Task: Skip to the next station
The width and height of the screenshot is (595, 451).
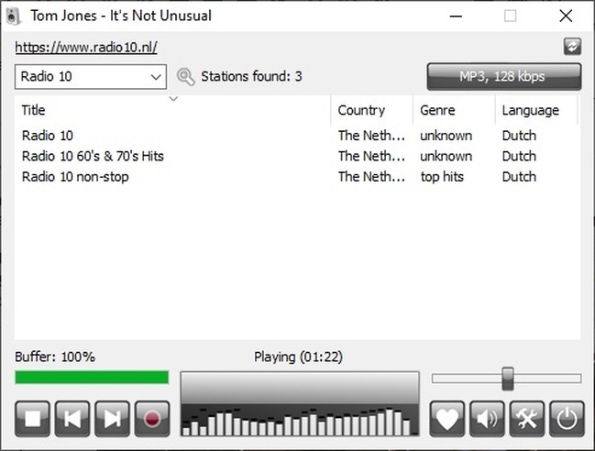Action: click(113, 419)
